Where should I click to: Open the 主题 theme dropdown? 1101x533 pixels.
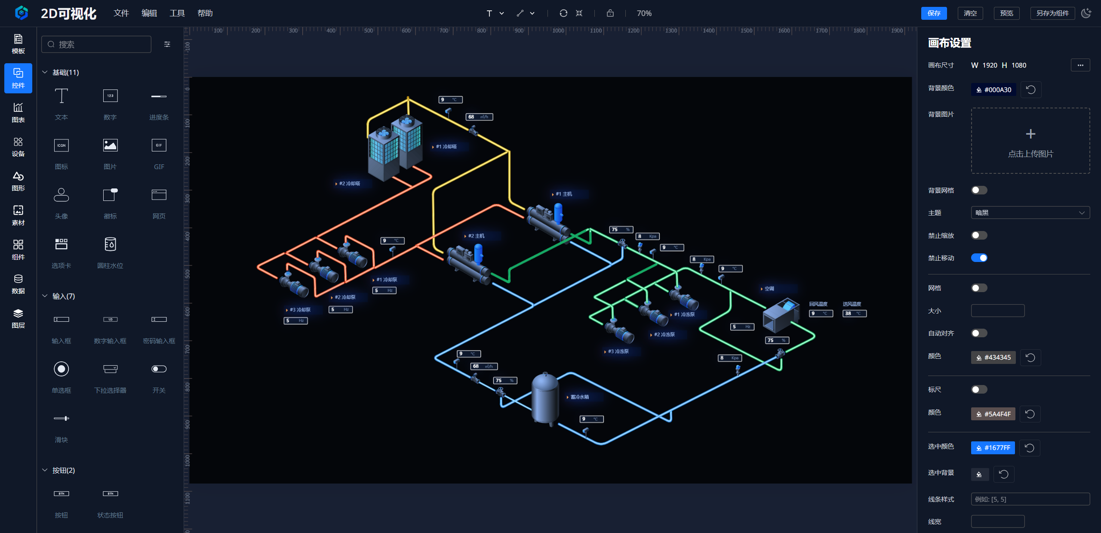tap(1030, 213)
